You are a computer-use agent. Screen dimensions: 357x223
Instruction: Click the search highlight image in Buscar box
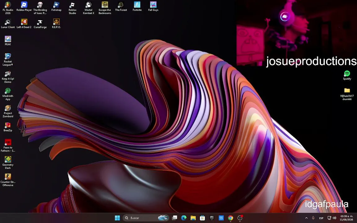click(163, 218)
